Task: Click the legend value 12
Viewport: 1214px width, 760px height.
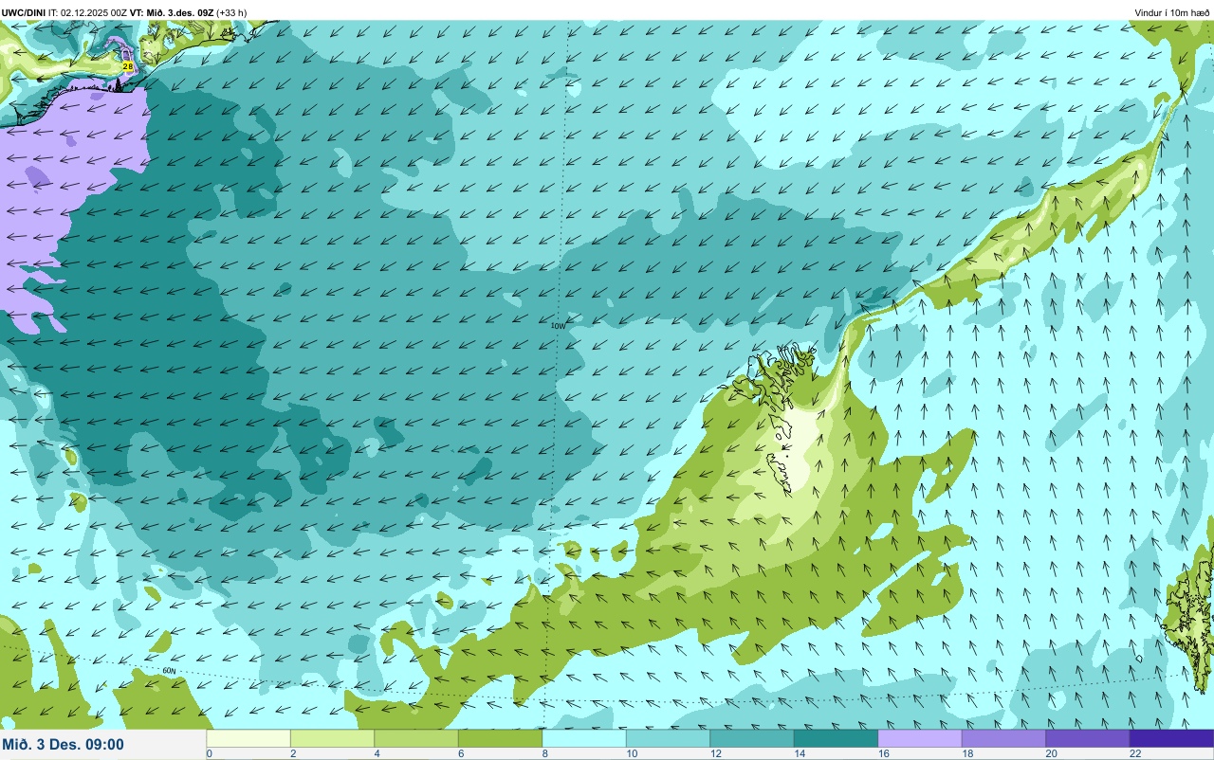Action: pyautogui.click(x=716, y=754)
